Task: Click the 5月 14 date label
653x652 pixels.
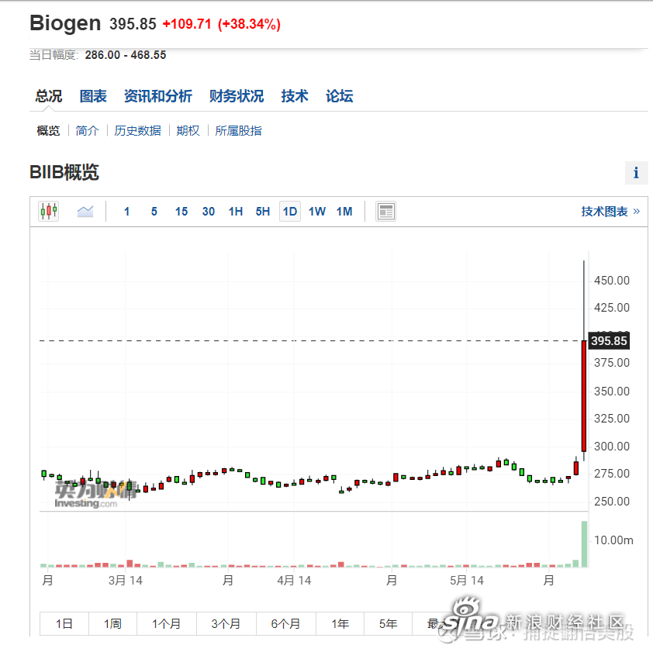Action: tap(467, 581)
